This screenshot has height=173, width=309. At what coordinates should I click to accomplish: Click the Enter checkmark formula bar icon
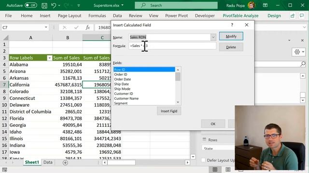(76, 28)
